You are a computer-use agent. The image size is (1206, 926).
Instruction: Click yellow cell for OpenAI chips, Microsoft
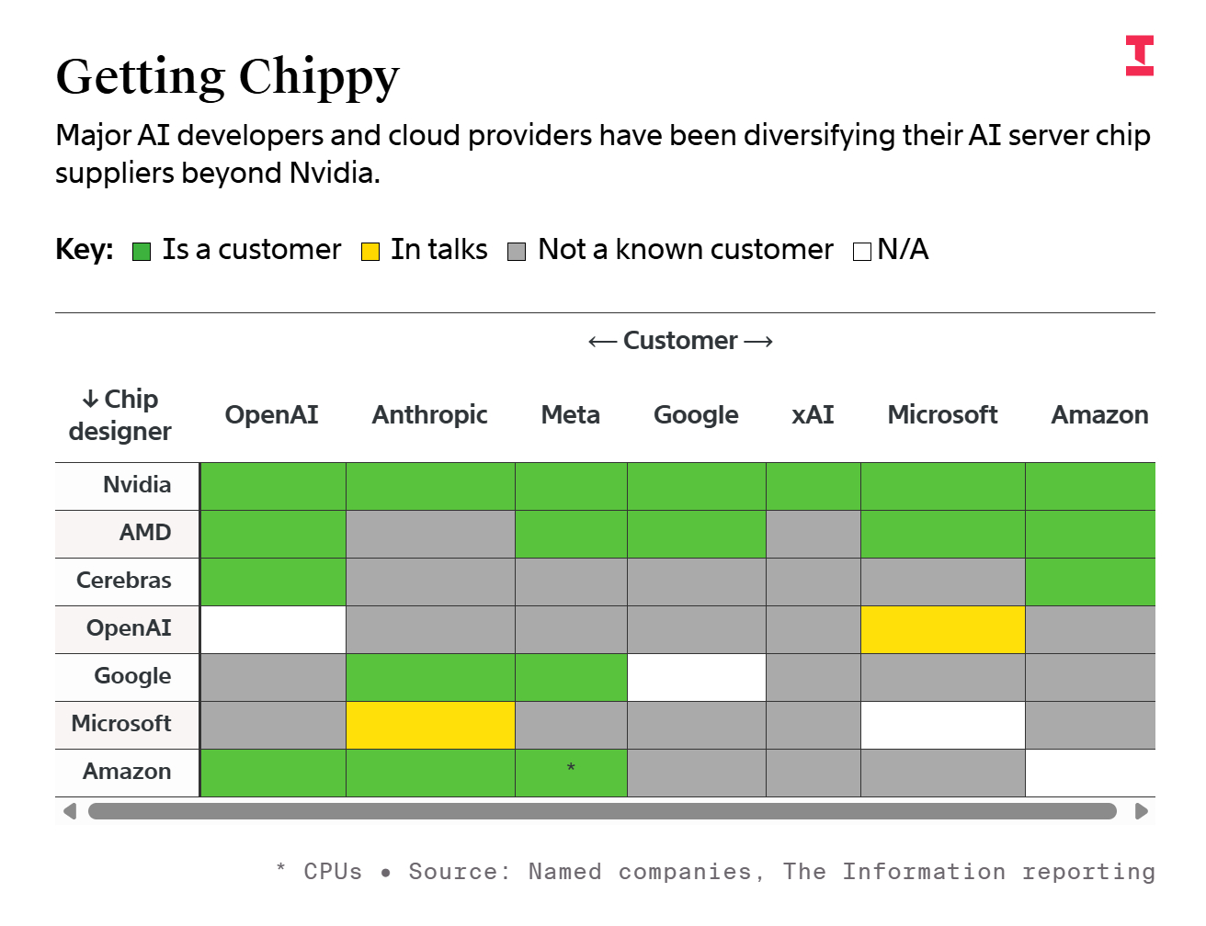click(943, 629)
